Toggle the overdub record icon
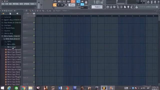This screenshot has height=90, width=160. (x=68, y=1)
